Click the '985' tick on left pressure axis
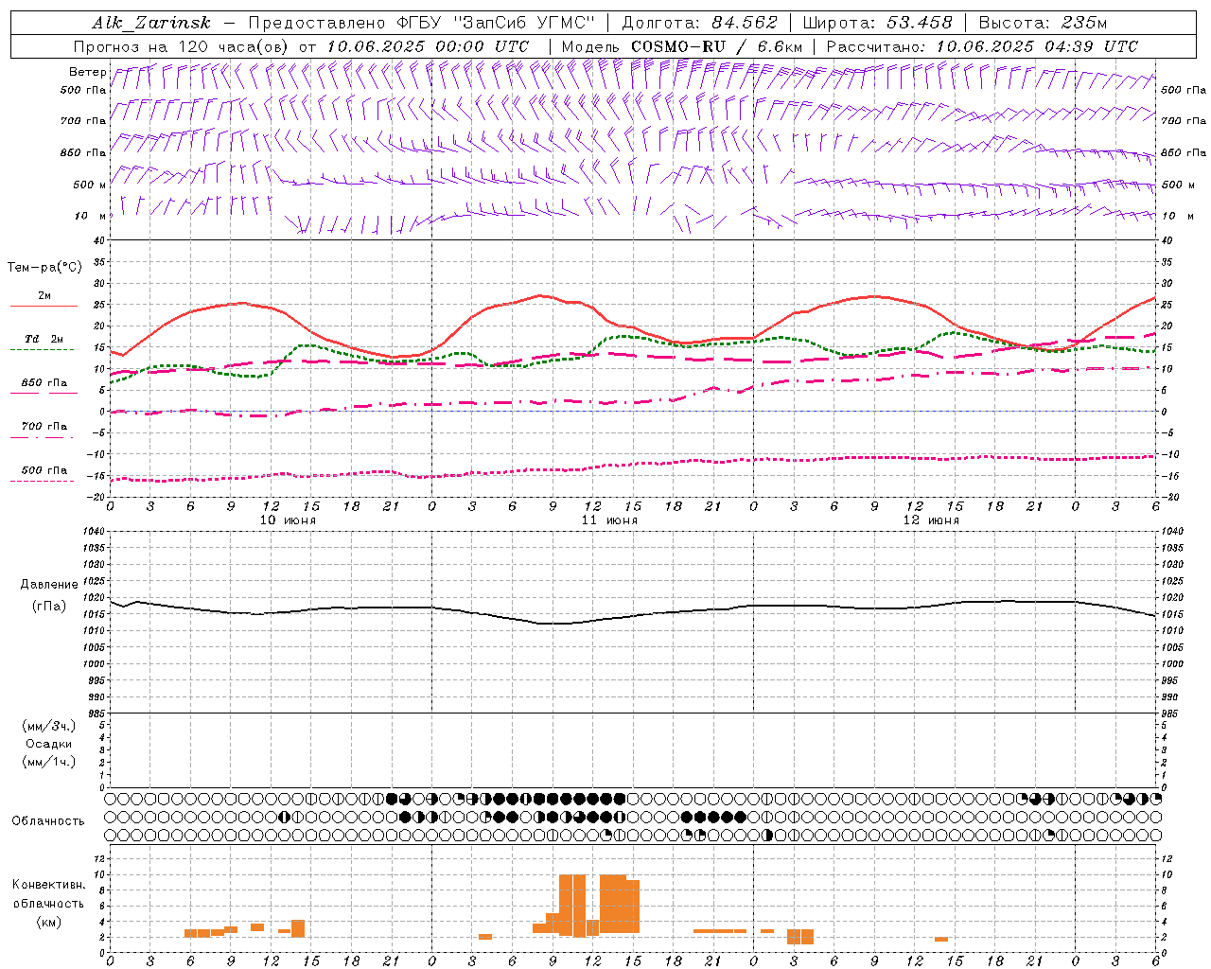Viewport: 1211px width, 969px height. tap(98, 714)
